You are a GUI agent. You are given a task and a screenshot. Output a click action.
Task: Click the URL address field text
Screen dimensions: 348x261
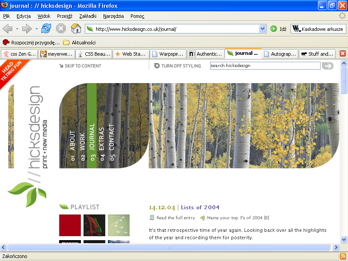pos(136,29)
